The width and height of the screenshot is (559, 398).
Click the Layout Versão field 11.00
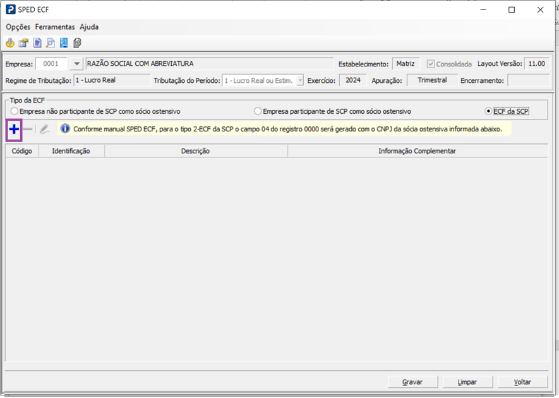coord(536,64)
